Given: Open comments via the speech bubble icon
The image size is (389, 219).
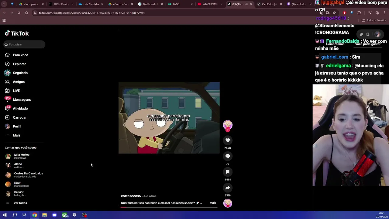Looking at the screenshot, I should [228, 156].
